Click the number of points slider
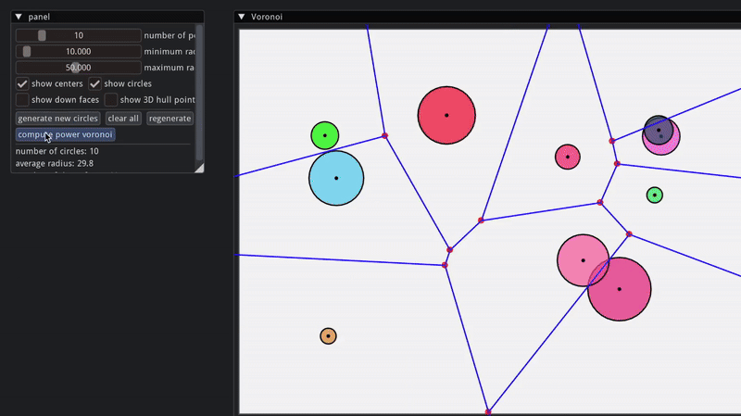741x416 pixels. pyautogui.click(x=79, y=35)
